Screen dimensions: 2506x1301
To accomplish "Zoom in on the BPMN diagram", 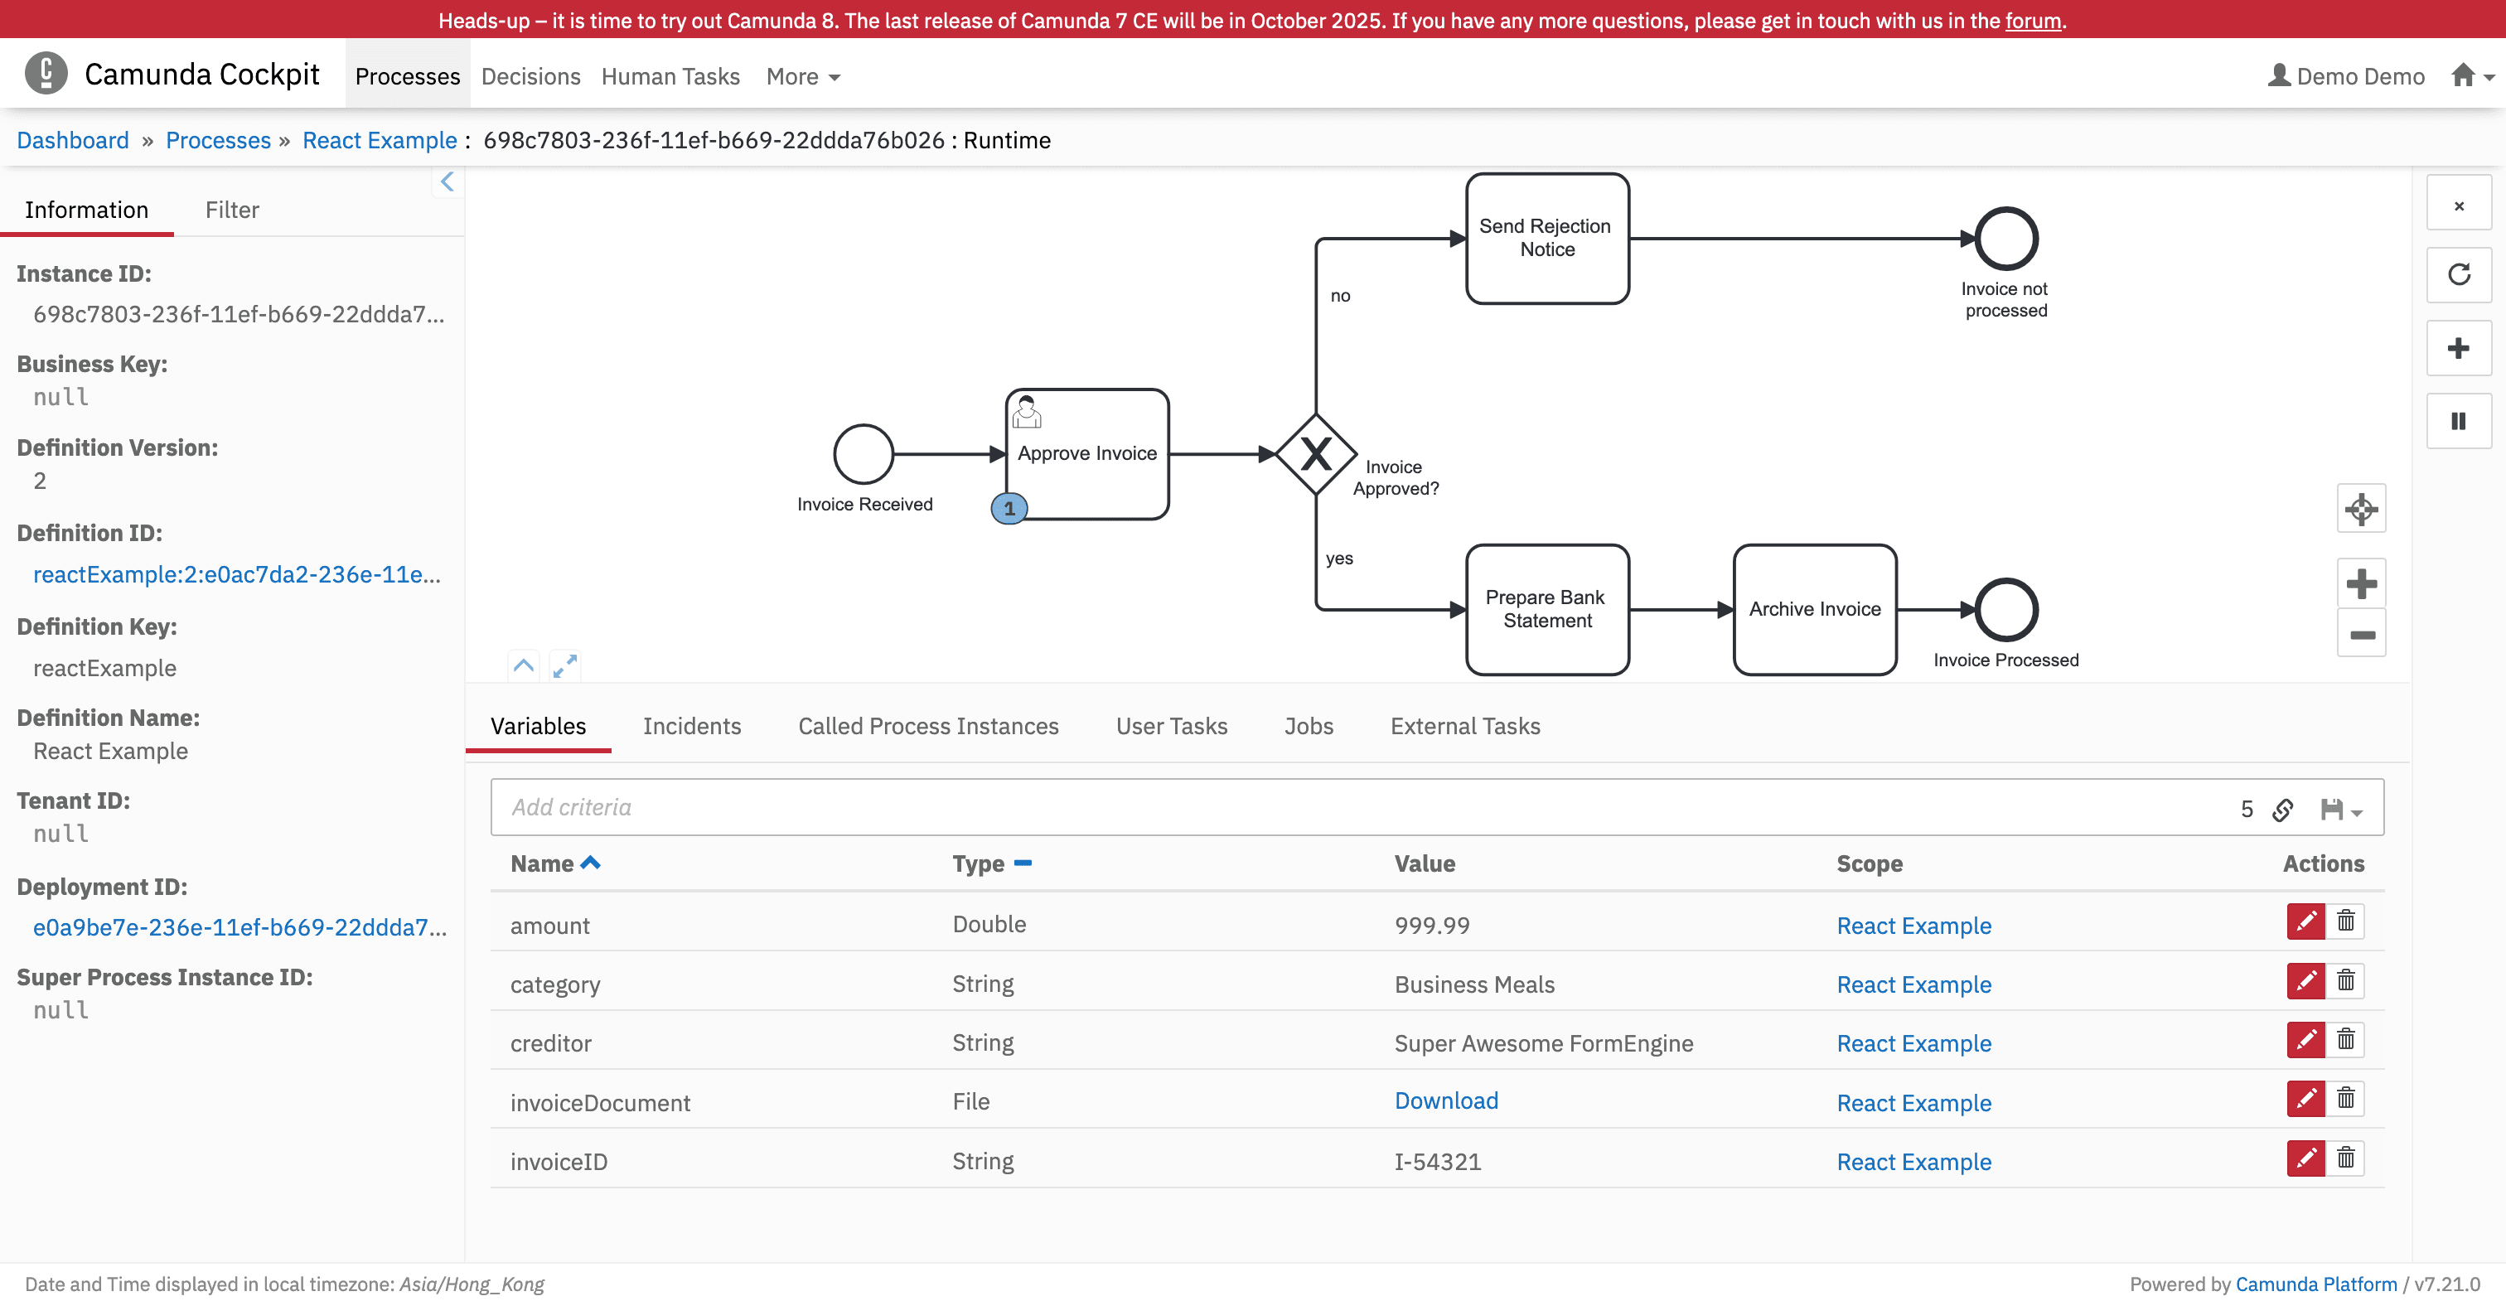I will click(x=2360, y=583).
